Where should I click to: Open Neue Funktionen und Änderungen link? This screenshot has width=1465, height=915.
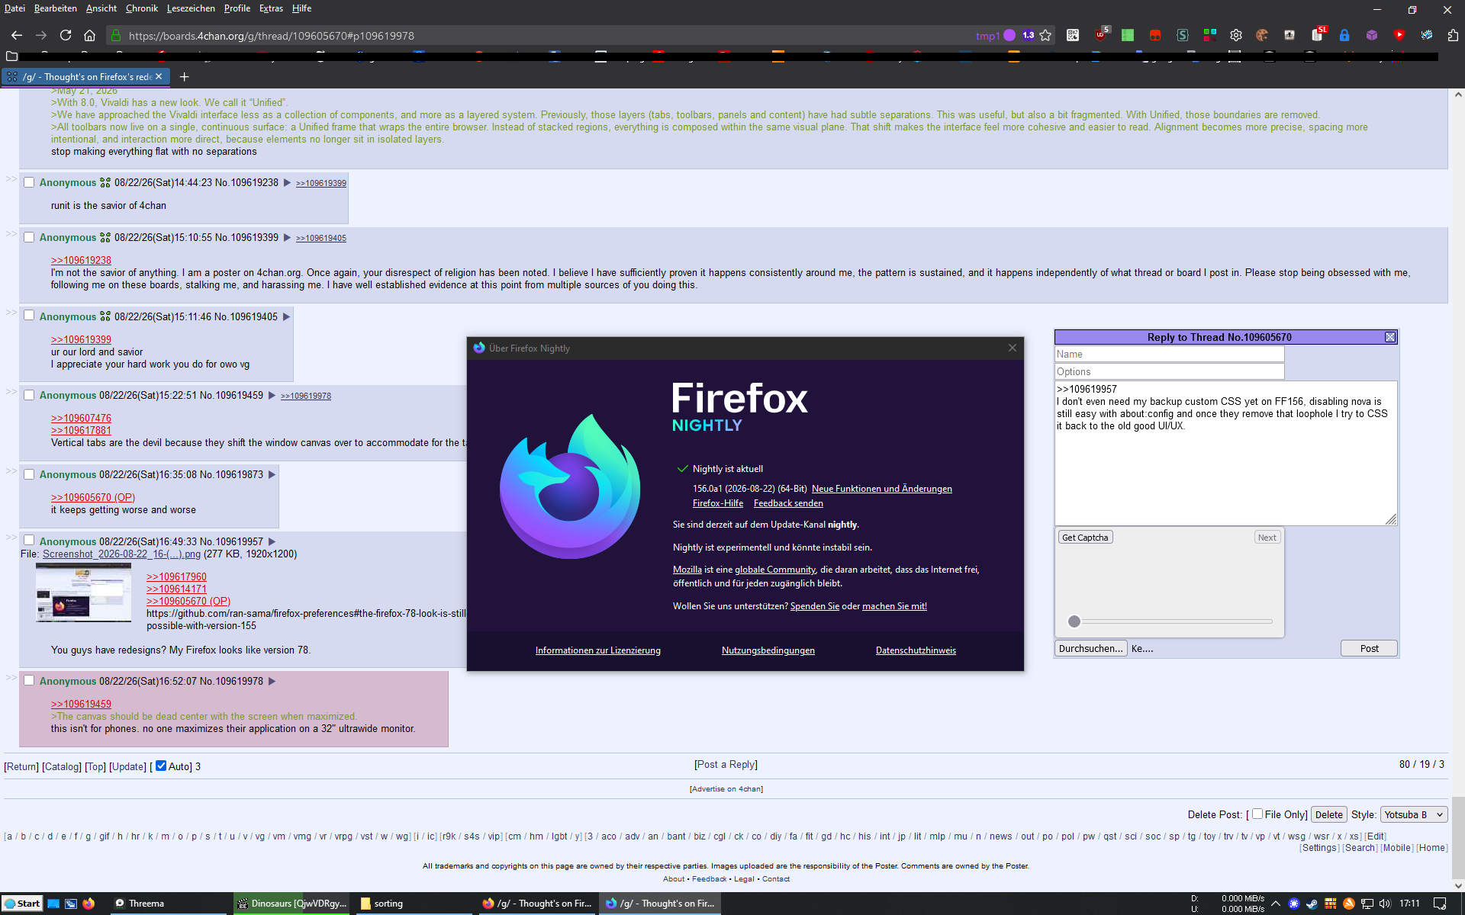point(882,489)
